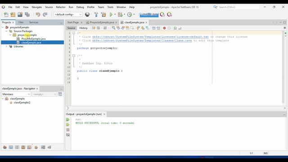The height and width of the screenshot is (162, 288).
Task: Open the Debug Project dropdown arrow
Action: click(x=124, y=14)
